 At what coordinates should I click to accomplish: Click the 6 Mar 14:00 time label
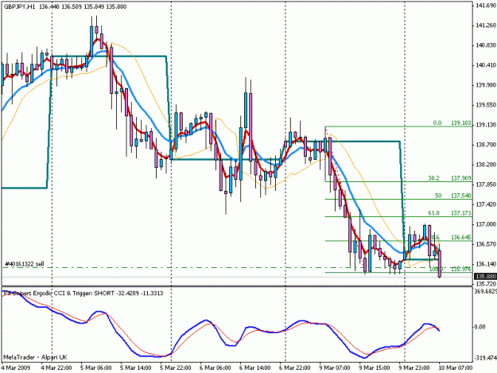(x=255, y=367)
